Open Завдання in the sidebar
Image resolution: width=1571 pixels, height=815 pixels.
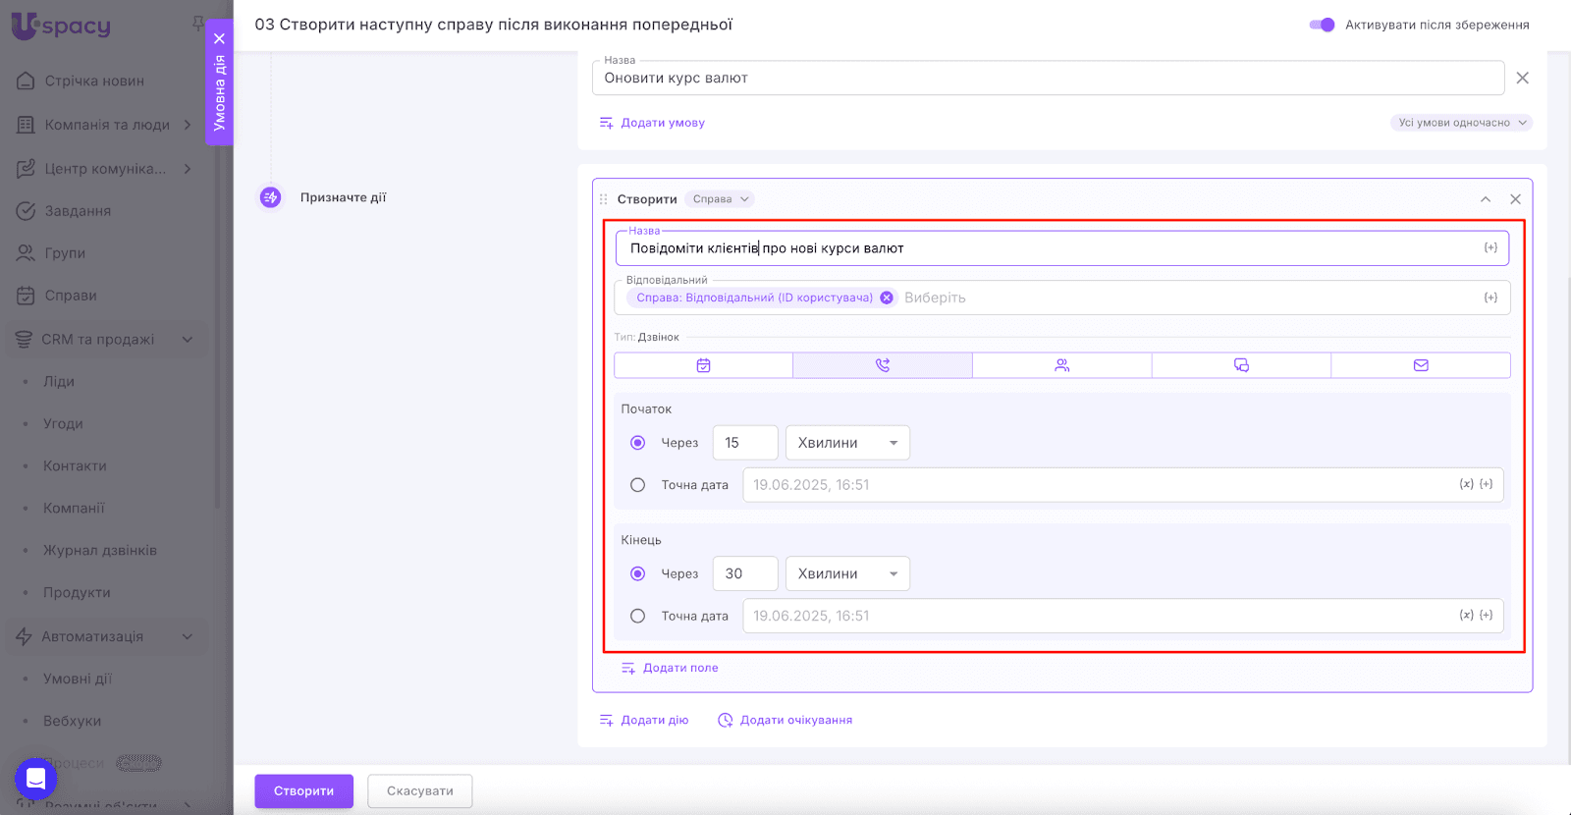(x=78, y=211)
